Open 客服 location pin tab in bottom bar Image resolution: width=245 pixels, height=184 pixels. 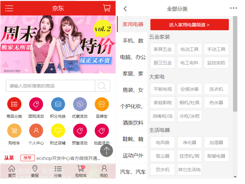point(35,171)
